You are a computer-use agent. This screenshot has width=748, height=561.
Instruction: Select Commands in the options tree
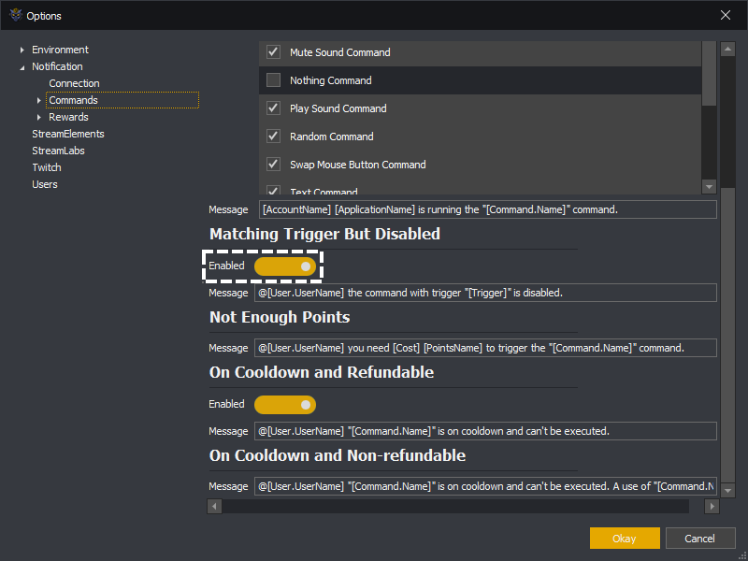coord(74,100)
